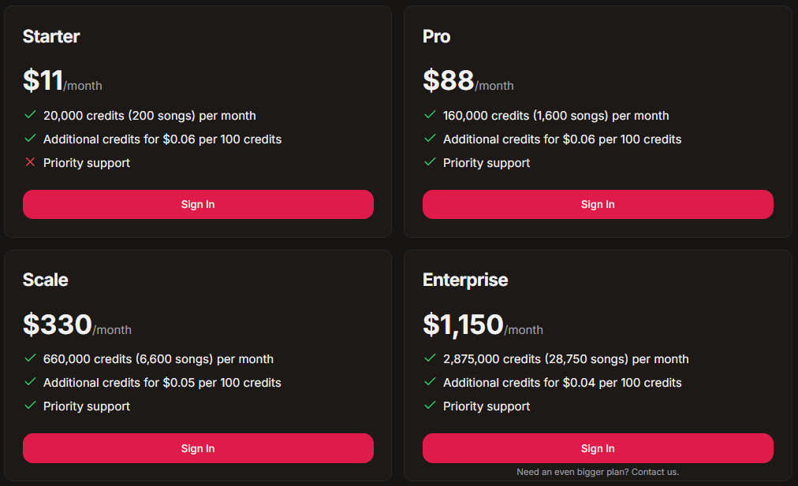
Task: Click the checkmark beside 160,000 credits
Action: point(430,115)
